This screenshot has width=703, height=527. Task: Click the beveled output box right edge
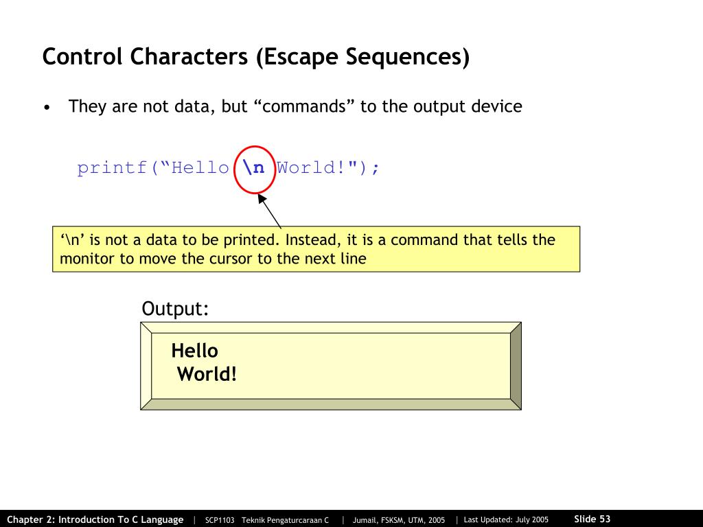pos(516,366)
